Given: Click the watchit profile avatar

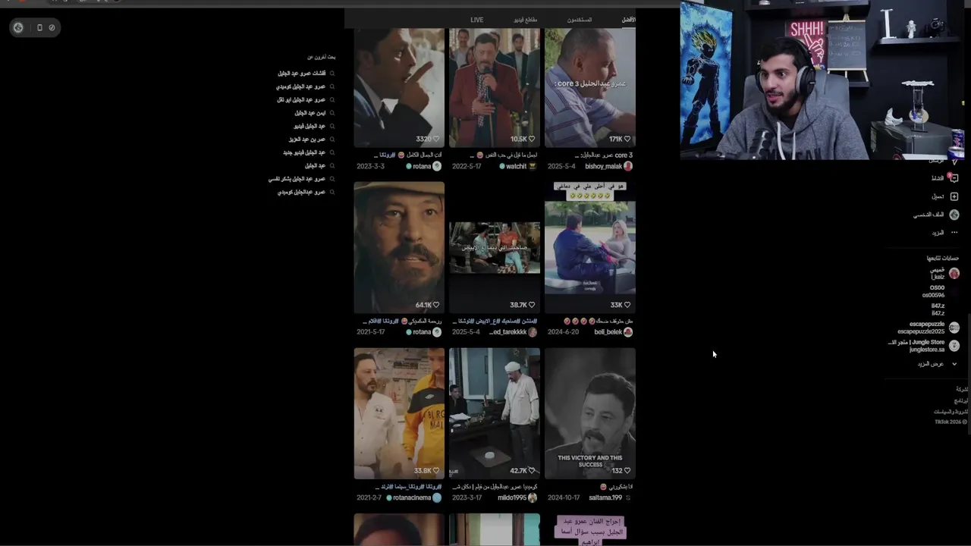Looking at the screenshot, I should pyautogui.click(x=532, y=166).
